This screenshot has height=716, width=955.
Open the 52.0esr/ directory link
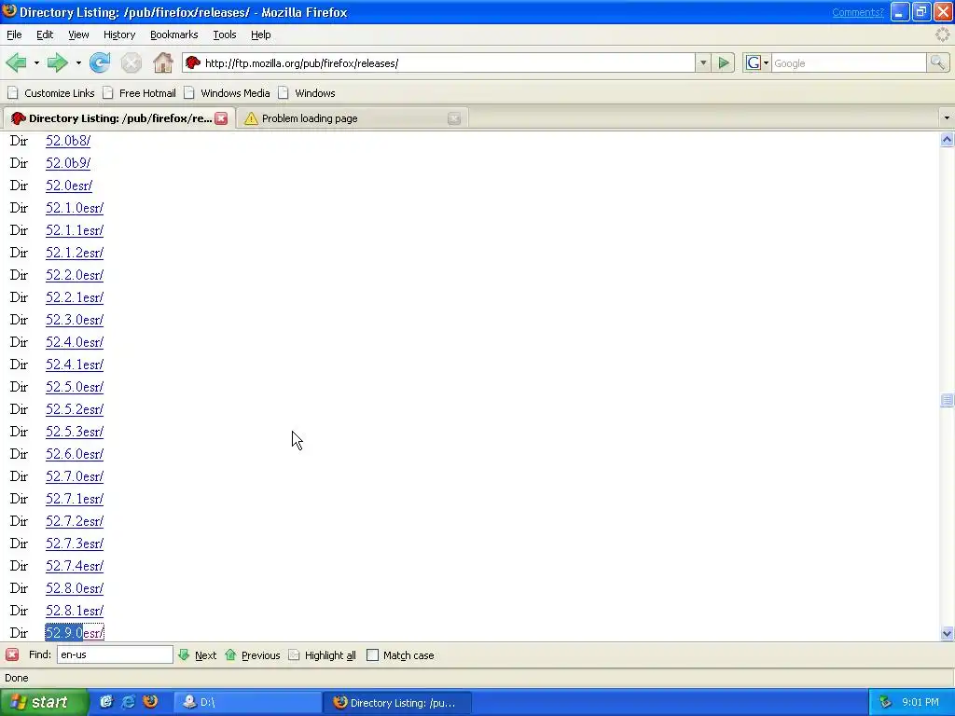click(x=69, y=186)
